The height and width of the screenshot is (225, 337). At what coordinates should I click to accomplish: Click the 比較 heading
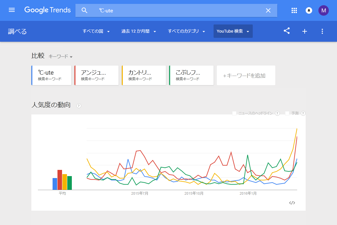38,56
